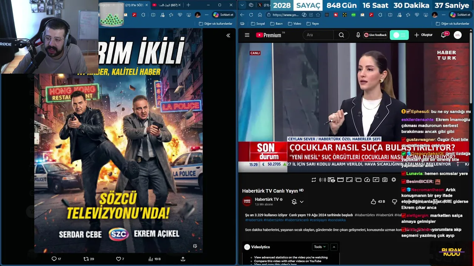
Task: Take video screenshot with camera icon
Action: click(x=385, y=180)
